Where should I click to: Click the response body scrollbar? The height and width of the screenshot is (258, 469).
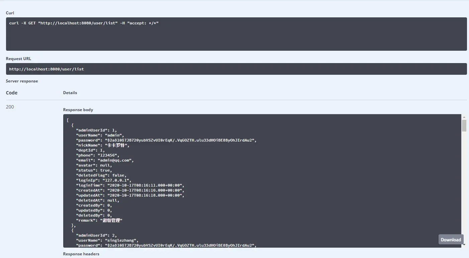(464, 126)
